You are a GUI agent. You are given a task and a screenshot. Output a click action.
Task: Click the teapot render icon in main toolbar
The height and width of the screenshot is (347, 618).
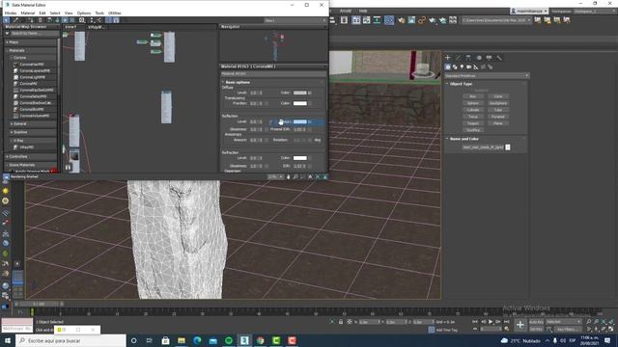(x=433, y=20)
